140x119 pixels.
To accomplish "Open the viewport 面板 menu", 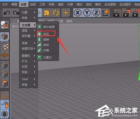I will (x=69, y=21).
